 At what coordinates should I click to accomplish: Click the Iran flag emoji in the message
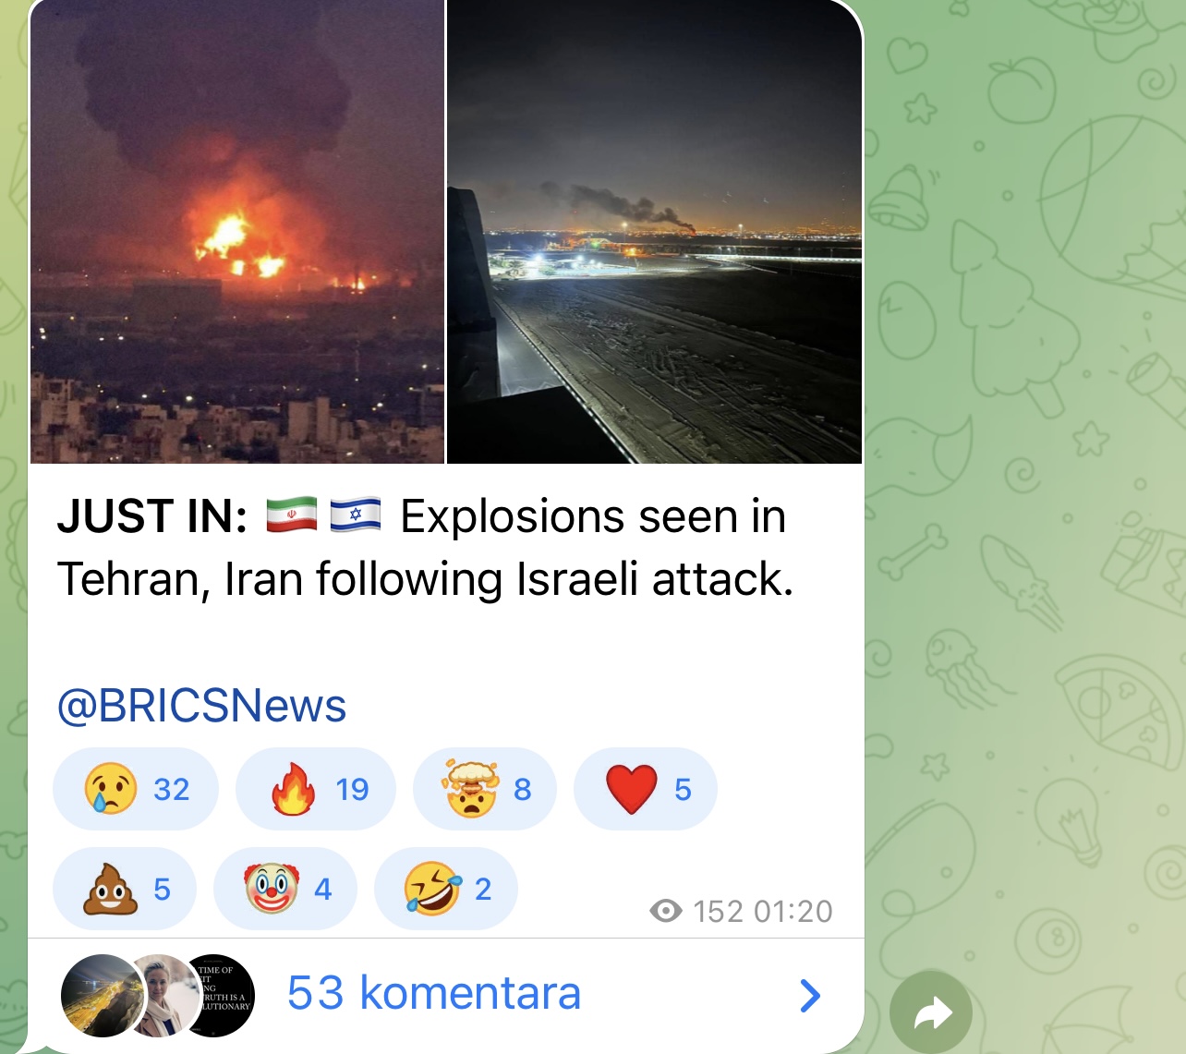tap(292, 515)
